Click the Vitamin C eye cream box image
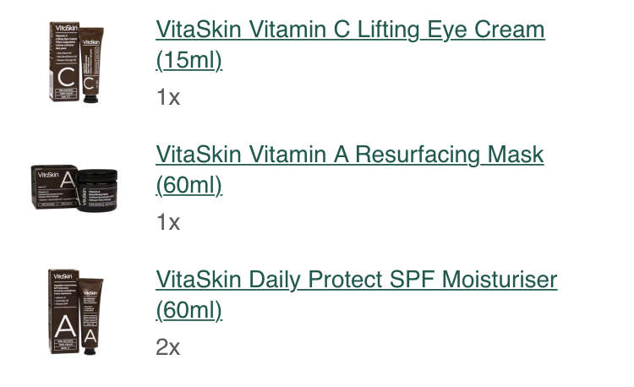This screenshot has height=387, width=634. [x=64, y=62]
